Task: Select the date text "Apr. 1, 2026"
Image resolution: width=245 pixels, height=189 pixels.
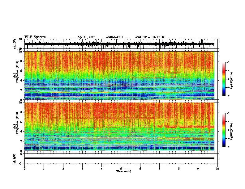Action: pos(86,37)
